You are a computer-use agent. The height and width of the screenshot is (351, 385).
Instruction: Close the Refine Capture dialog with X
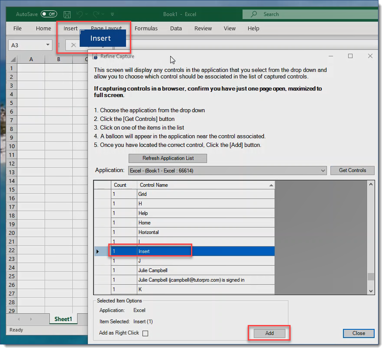(370, 56)
